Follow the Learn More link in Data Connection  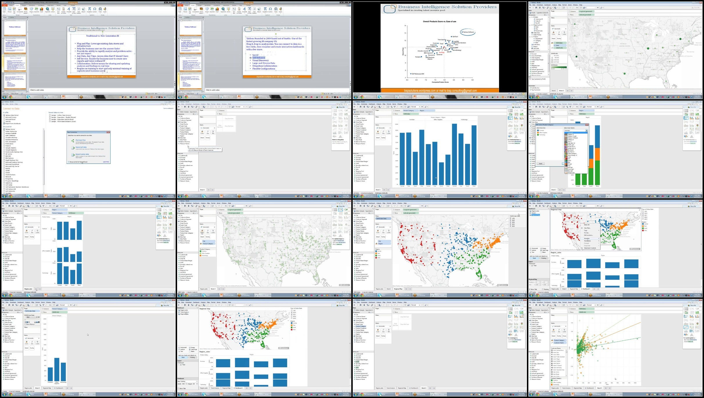[x=106, y=162]
